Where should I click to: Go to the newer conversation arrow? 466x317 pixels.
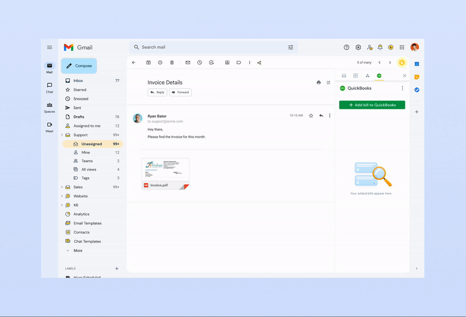click(x=380, y=63)
